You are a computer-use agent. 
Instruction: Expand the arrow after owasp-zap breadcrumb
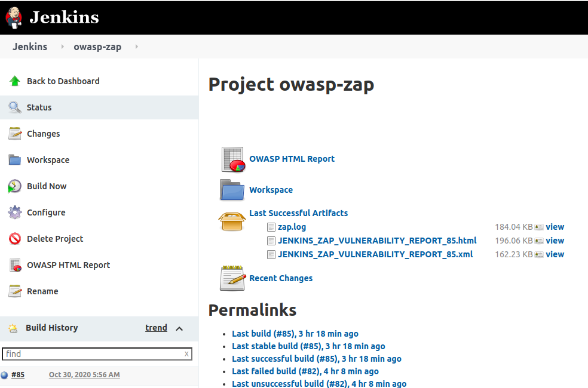pyautogui.click(x=136, y=47)
